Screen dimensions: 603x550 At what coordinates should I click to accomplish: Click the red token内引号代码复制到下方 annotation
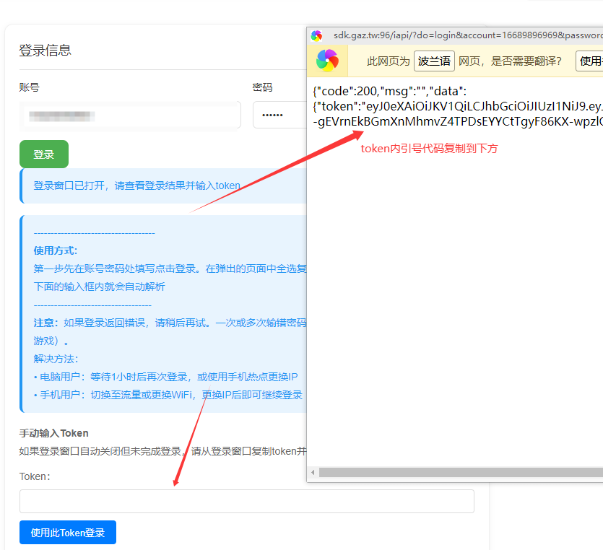coord(429,149)
